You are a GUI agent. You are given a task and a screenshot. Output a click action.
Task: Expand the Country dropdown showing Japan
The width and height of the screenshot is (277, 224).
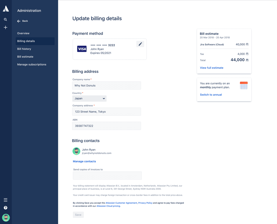tap(89, 99)
